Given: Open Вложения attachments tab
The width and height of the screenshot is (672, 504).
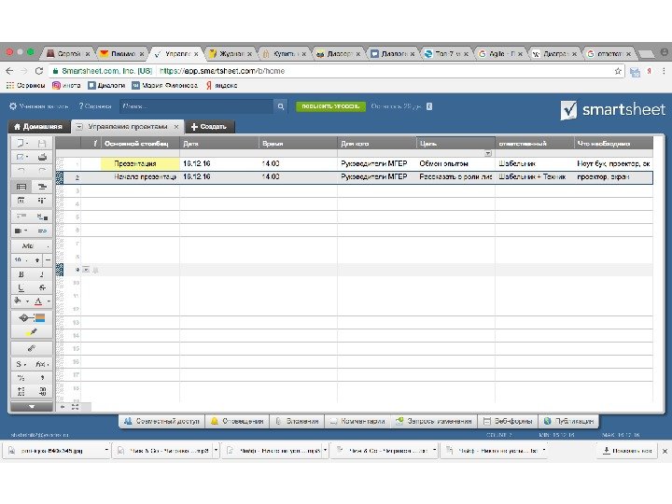Looking at the screenshot, I should 297,421.
